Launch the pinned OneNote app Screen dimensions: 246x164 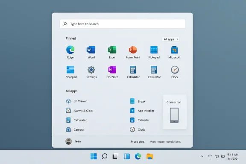point(112,72)
